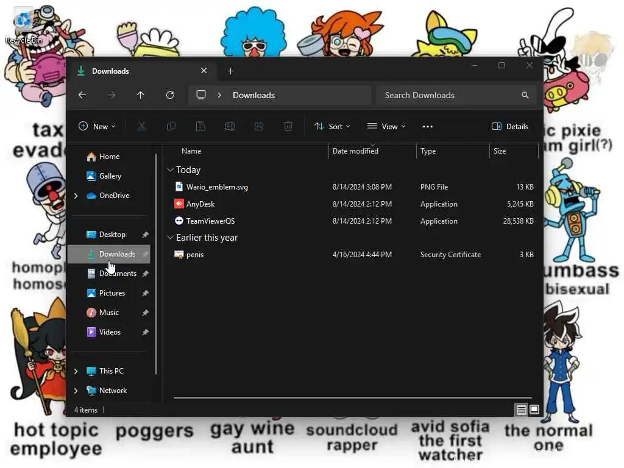This screenshot has width=624, height=468.
Task: Expand the This PC tree node
Action: (76, 371)
